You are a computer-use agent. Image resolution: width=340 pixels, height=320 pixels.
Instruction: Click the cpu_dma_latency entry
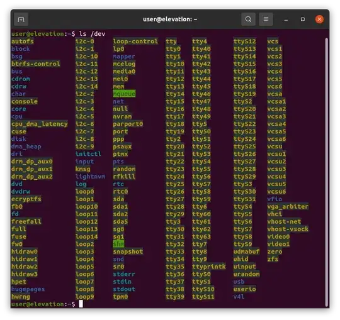(x=40, y=124)
